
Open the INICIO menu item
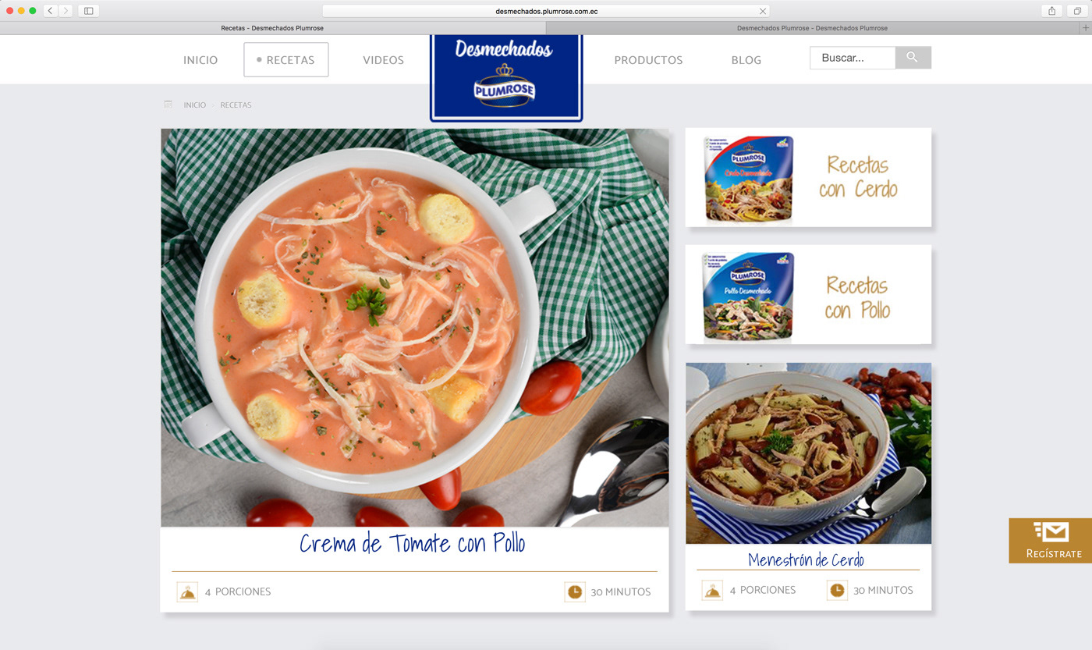point(200,60)
